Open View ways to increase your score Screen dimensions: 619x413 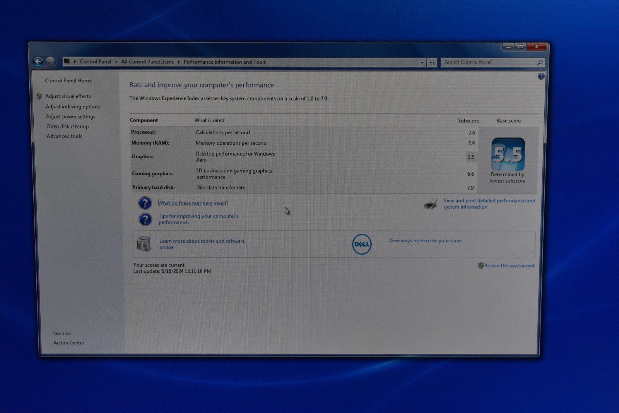tap(425, 241)
